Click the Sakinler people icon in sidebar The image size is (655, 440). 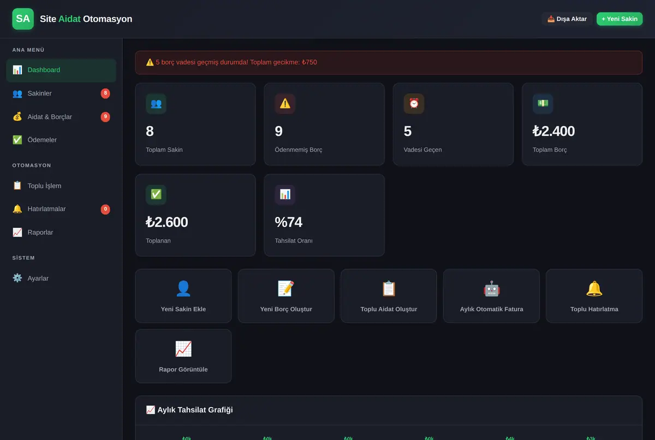[x=17, y=93]
